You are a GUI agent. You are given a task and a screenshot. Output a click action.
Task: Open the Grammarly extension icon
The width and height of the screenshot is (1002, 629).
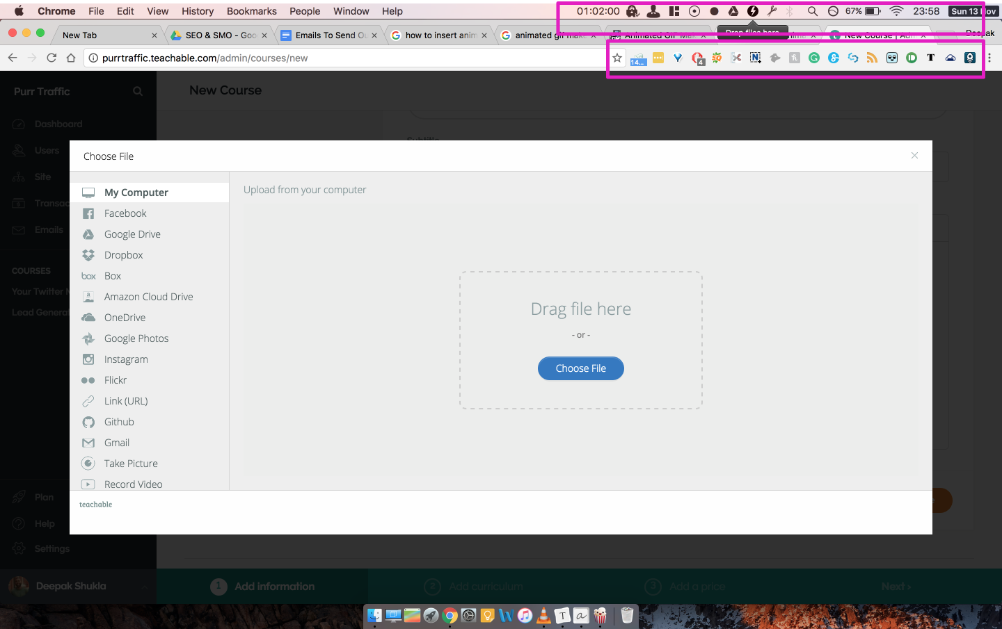pos(814,58)
